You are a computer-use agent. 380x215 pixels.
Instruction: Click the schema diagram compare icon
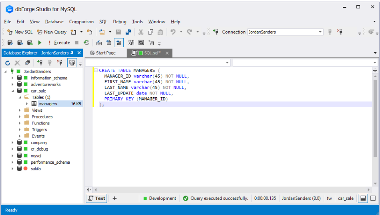point(131,43)
